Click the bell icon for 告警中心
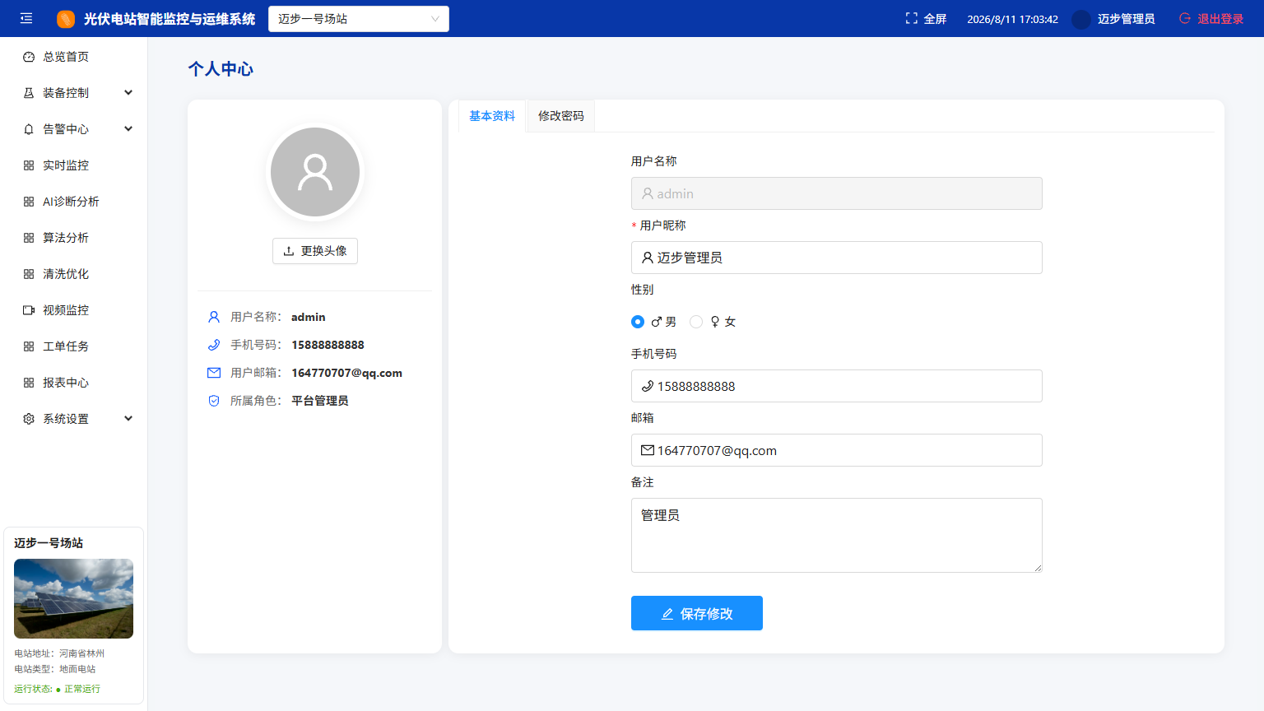 pyautogui.click(x=29, y=129)
